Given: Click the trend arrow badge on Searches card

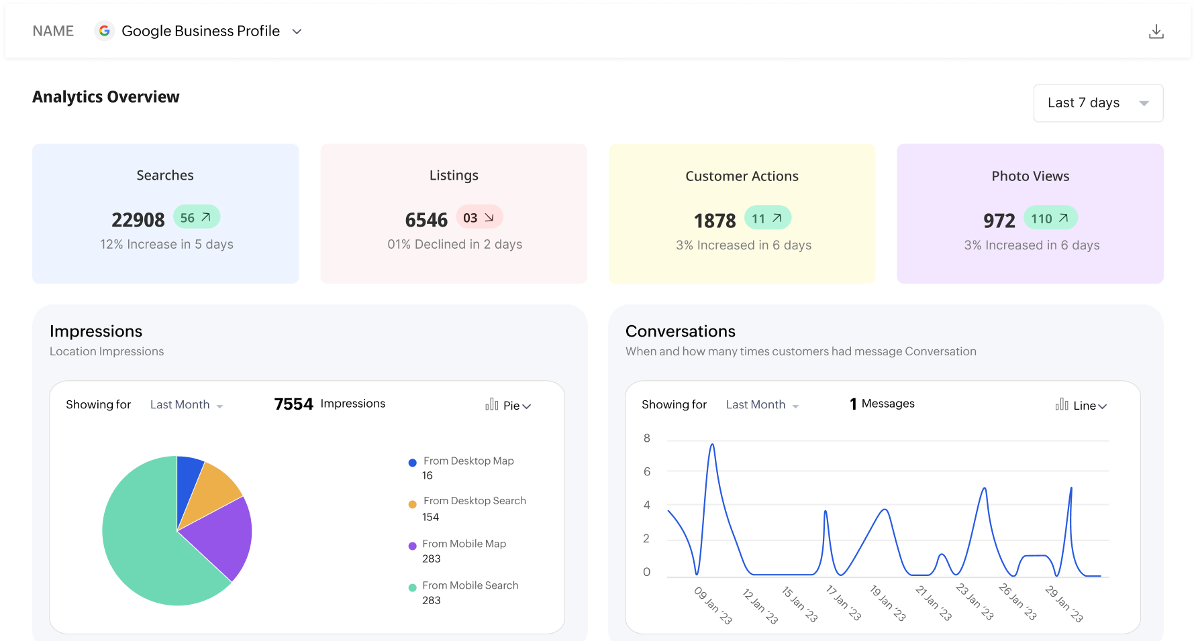Looking at the screenshot, I should tap(196, 217).
